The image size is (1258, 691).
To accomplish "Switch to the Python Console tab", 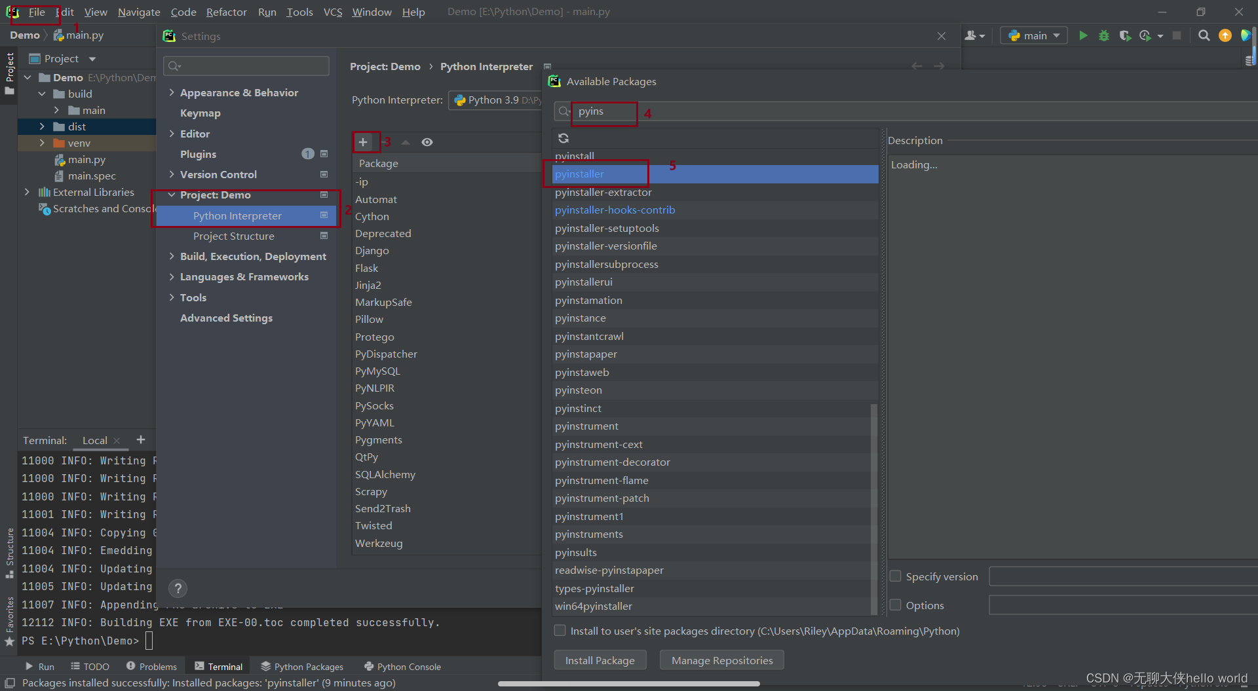I will click(x=402, y=666).
